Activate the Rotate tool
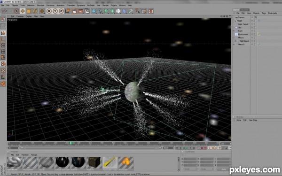The height and width of the screenshot is (176, 282). [x=35, y=11]
